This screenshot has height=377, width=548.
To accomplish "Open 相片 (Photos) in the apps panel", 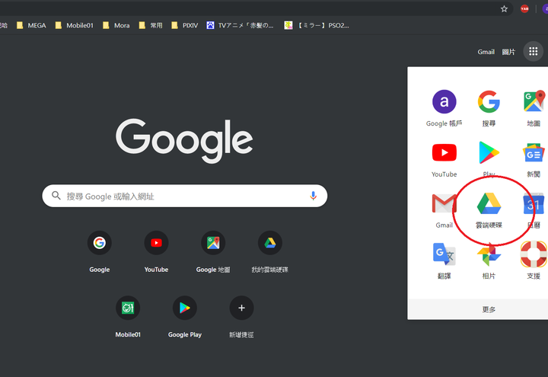I will [x=489, y=261].
